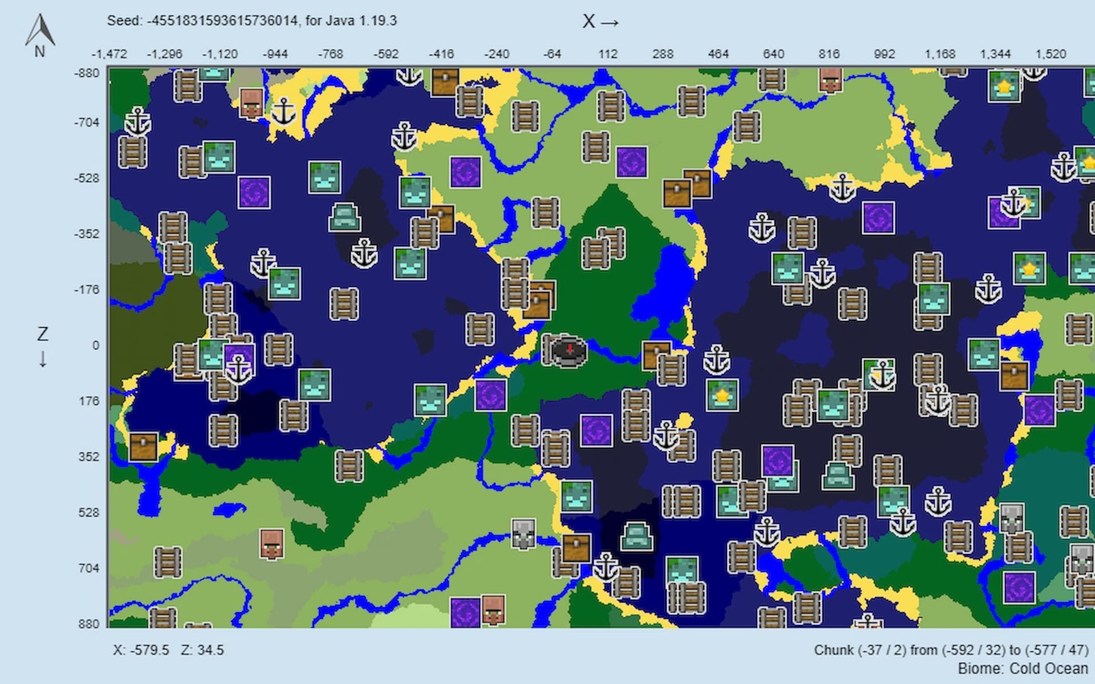Viewport: 1095px width, 684px height.
Task: Click the '-1,472' X-axis label
Action: point(109,54)
